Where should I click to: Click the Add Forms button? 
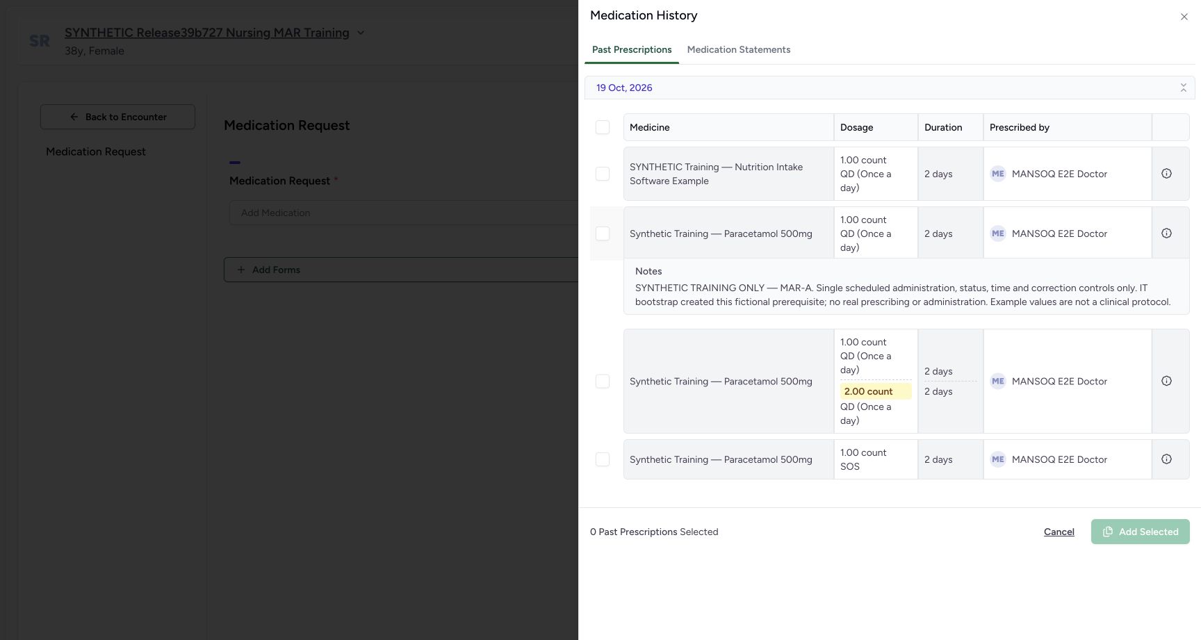(401, 270)
